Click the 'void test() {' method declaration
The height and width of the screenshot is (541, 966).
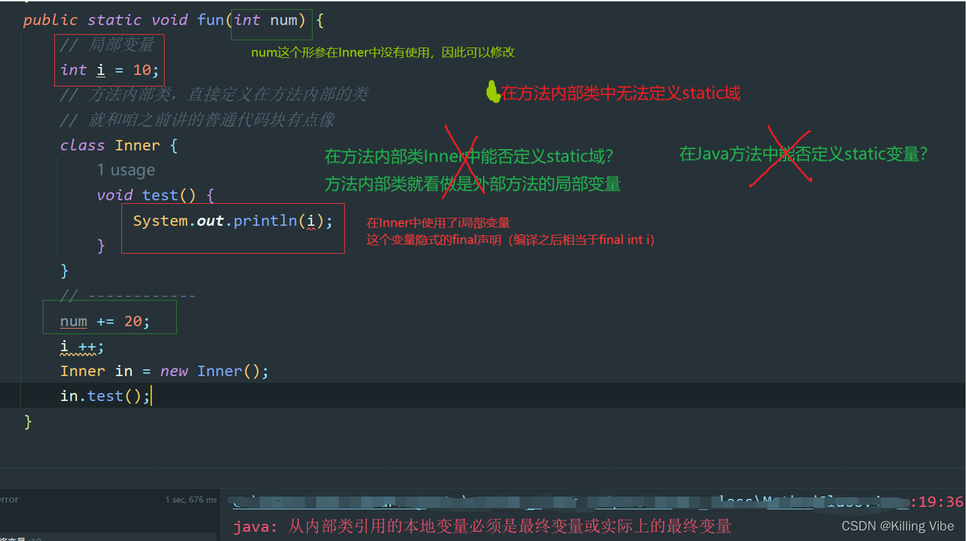(x=156, y=195)
